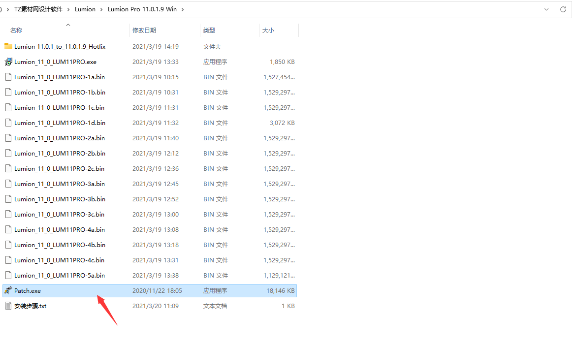Open the address bar history dropdown
Image resolution: width=577 pixels, height=347 pixels.
coord(546,9)
